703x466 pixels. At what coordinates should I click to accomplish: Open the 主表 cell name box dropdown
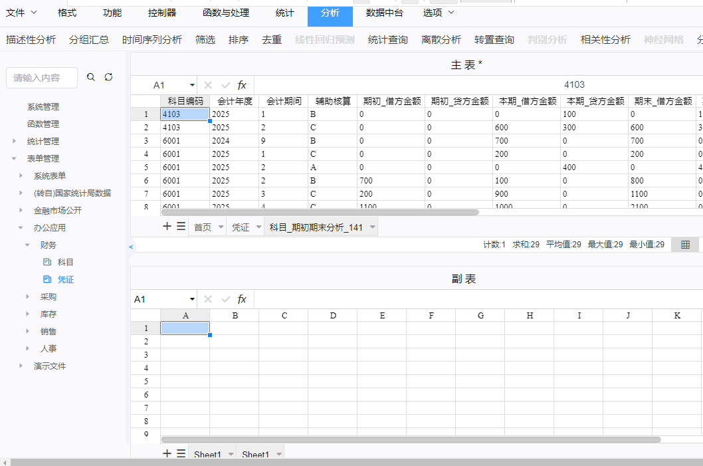192,85
